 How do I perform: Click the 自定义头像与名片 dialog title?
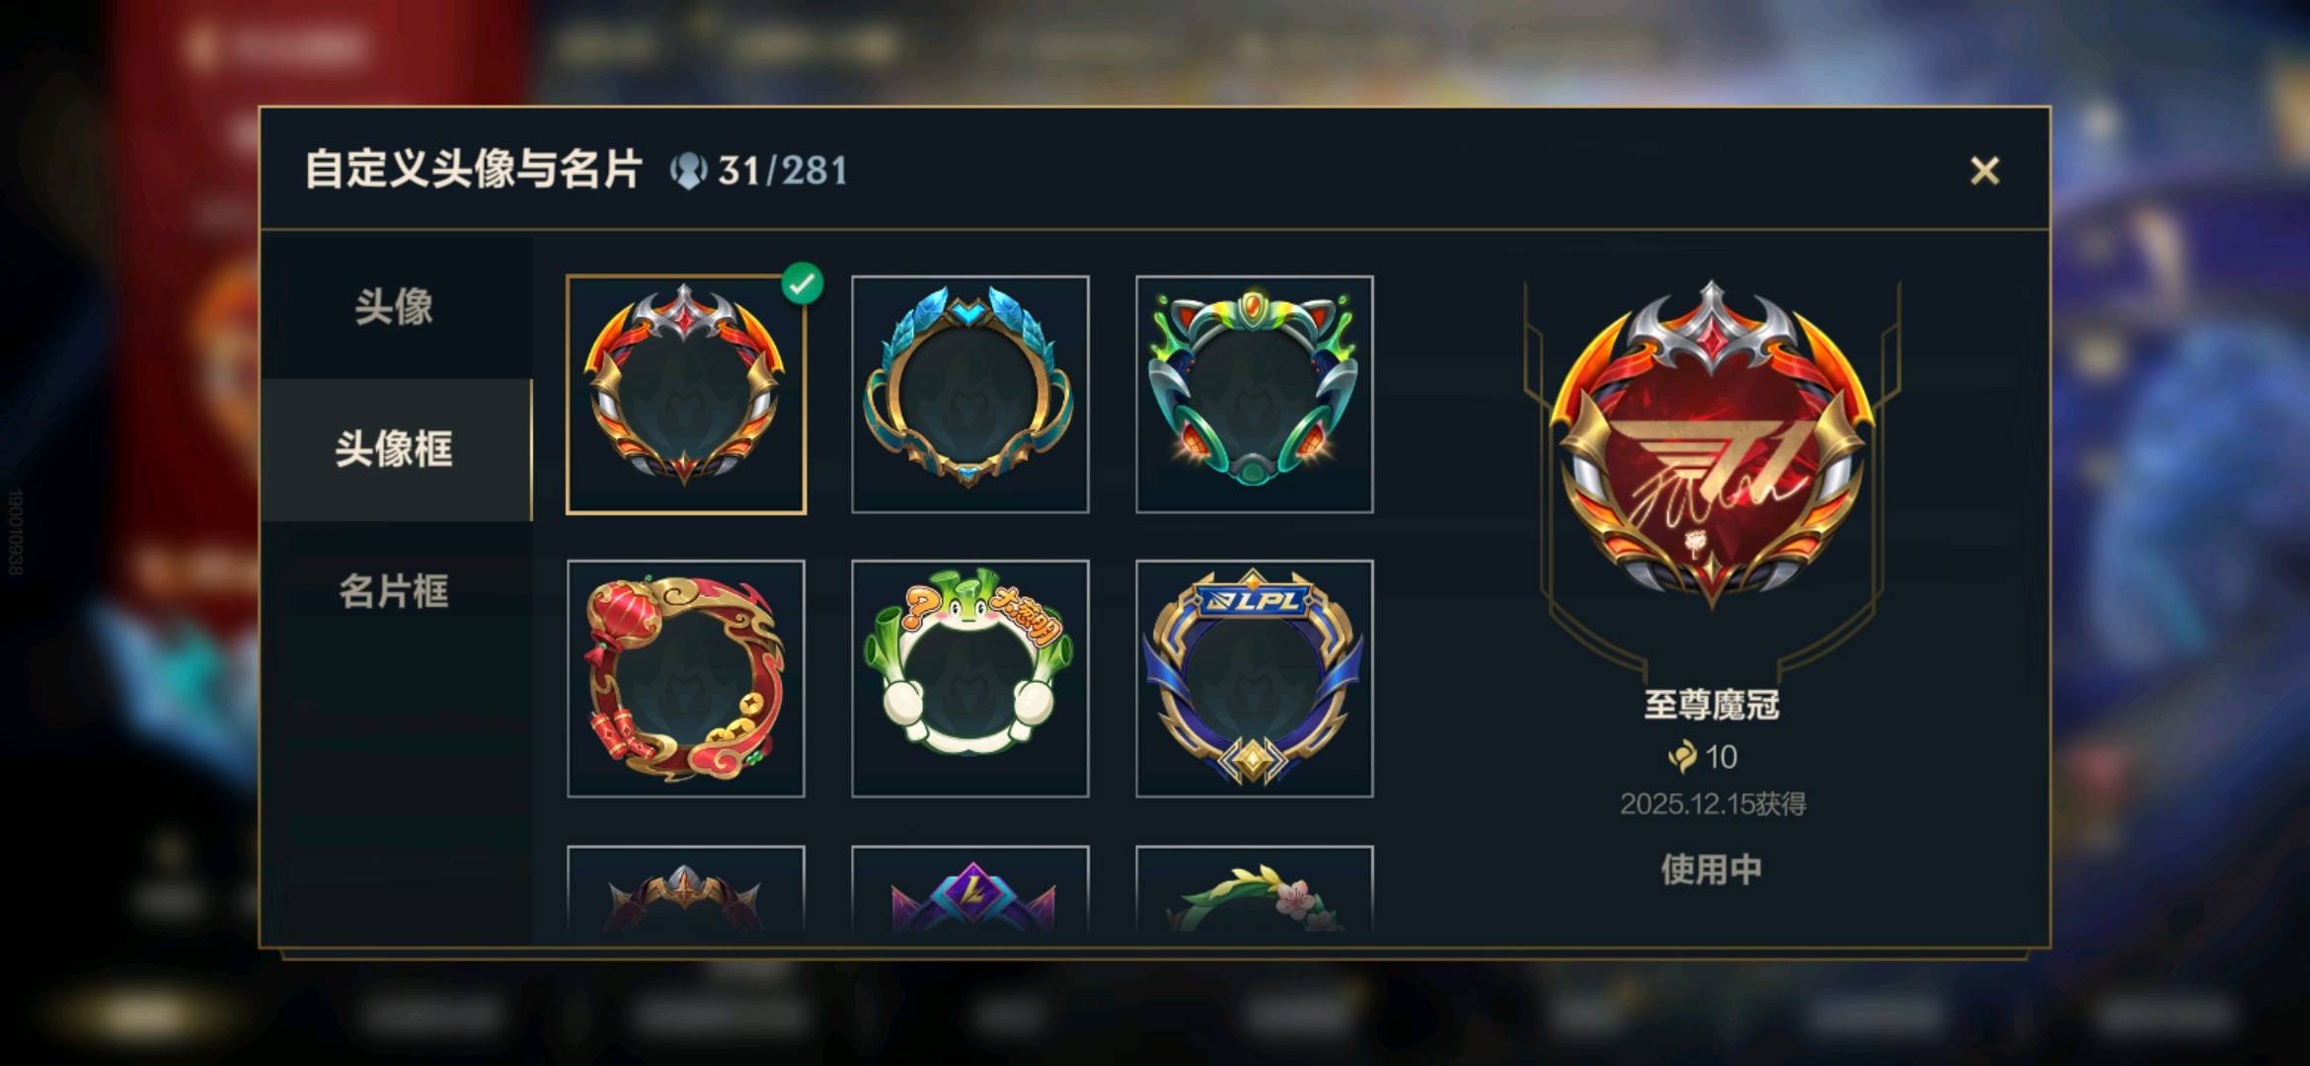474,170
